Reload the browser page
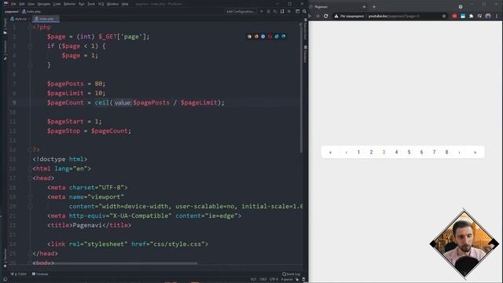The width and height of the screenshot is (503, 283). [326, 16]
